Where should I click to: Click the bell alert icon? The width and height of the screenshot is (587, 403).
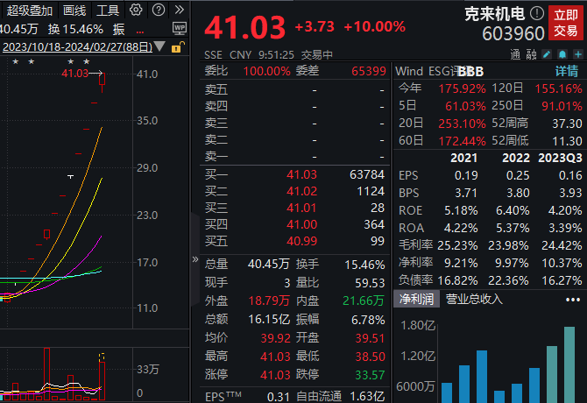click(x=562, y=54)
